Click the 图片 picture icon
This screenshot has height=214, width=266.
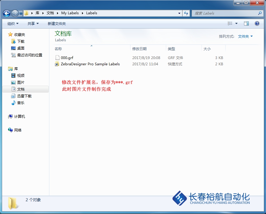(x=13, y=83)
